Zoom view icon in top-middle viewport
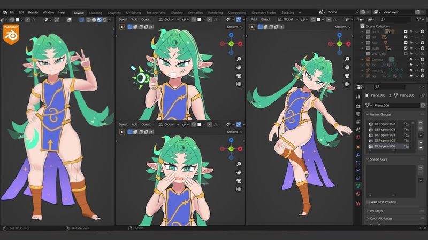The width and height of the screenshot is (428, 240). pyautogui.click(x=239, y=59)
